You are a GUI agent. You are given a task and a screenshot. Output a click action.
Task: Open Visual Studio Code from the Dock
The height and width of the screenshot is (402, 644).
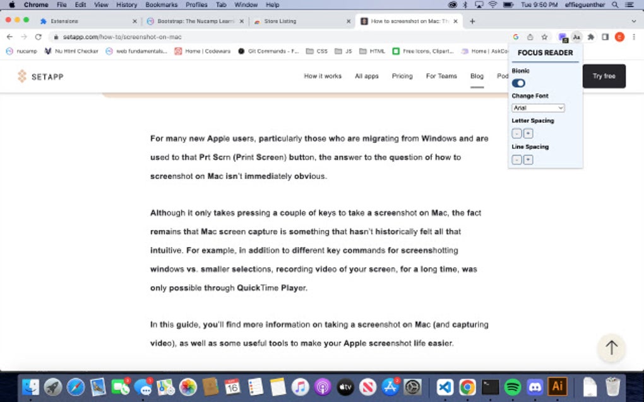click(x=444, y=387)
